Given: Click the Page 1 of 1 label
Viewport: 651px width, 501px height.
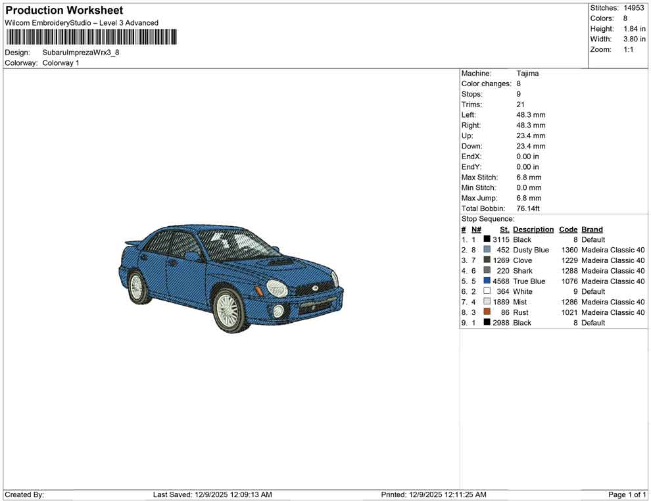Looking at the screenshot, I should tap(626, 494).
